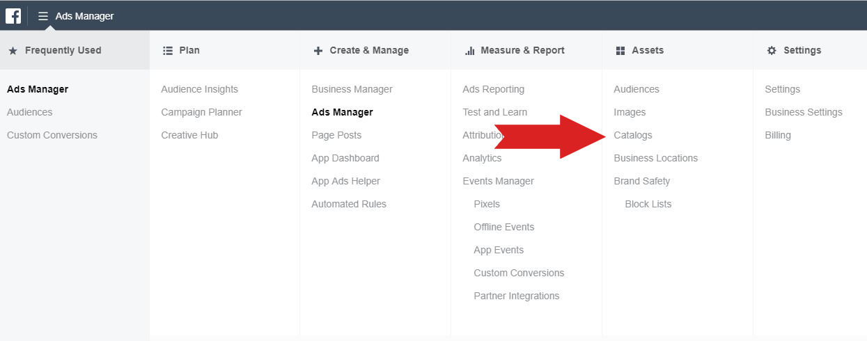This screenshot has height=341, width=867.
Task: Open Catalogs under Assets
Action: click(633, 135)
